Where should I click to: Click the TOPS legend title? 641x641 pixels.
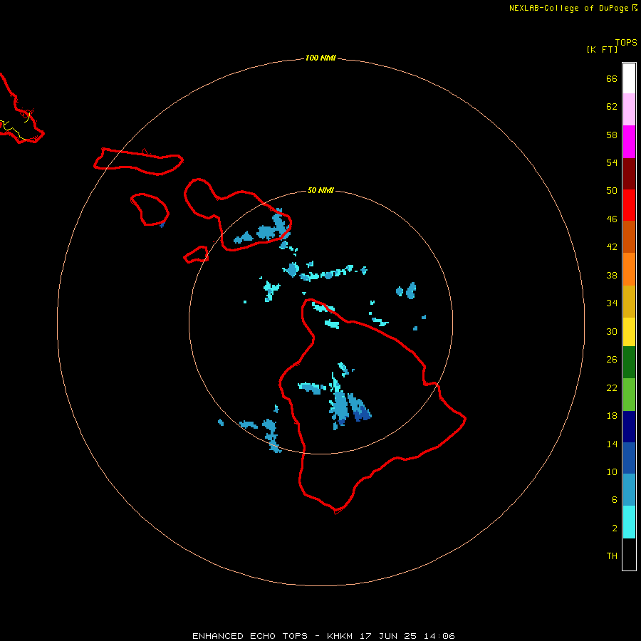tap(626, 42)
